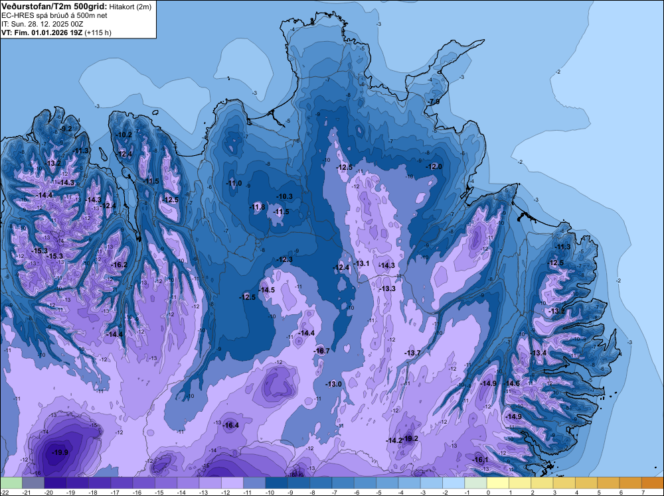Pick the pale yellow legend swatch labeled 0
This screenshot has height=496, width=664.
click(x=498, y=483)
